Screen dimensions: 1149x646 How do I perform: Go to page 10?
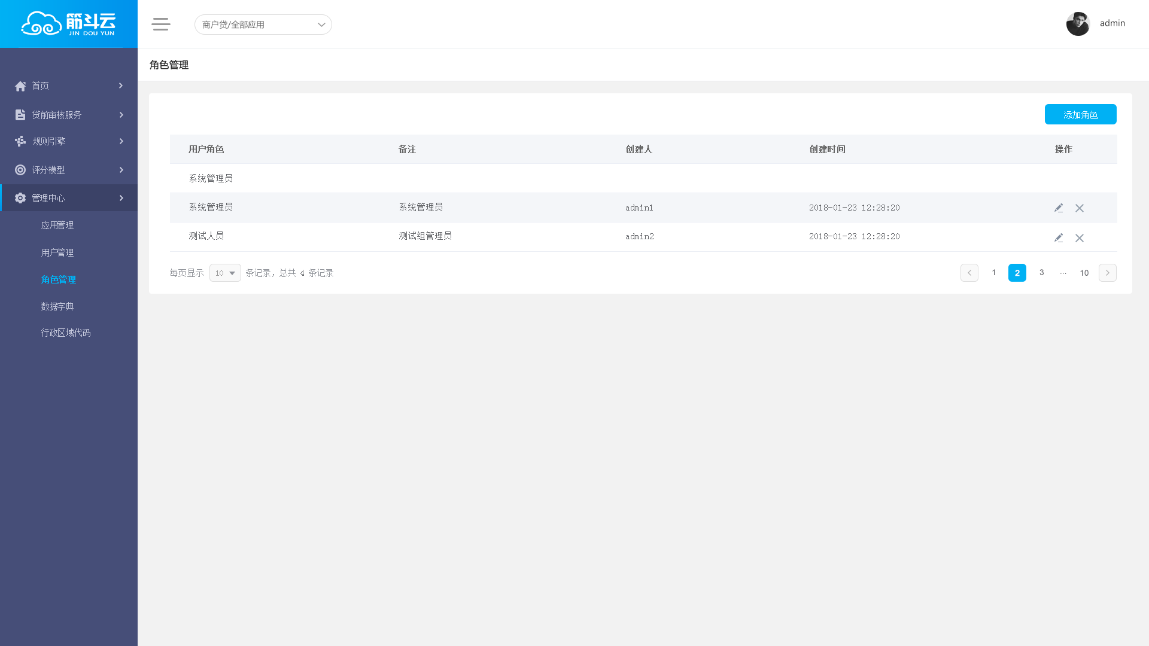[x=1084, y=273]
